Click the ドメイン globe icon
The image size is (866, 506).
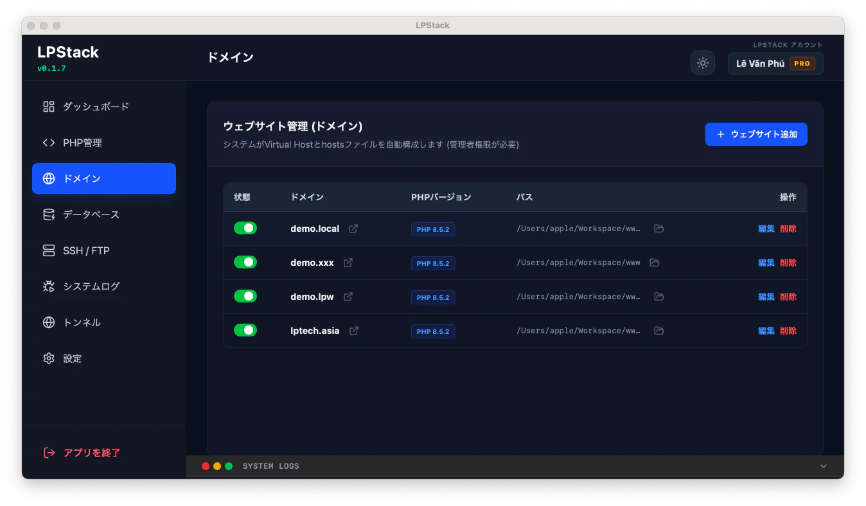[x=48, y=179]
